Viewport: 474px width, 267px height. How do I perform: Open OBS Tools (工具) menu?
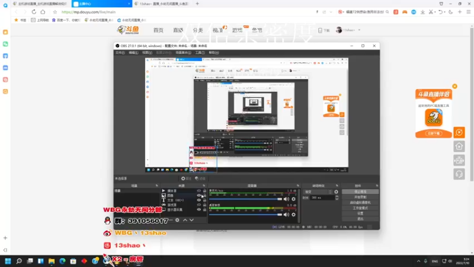tap(200, 53)
